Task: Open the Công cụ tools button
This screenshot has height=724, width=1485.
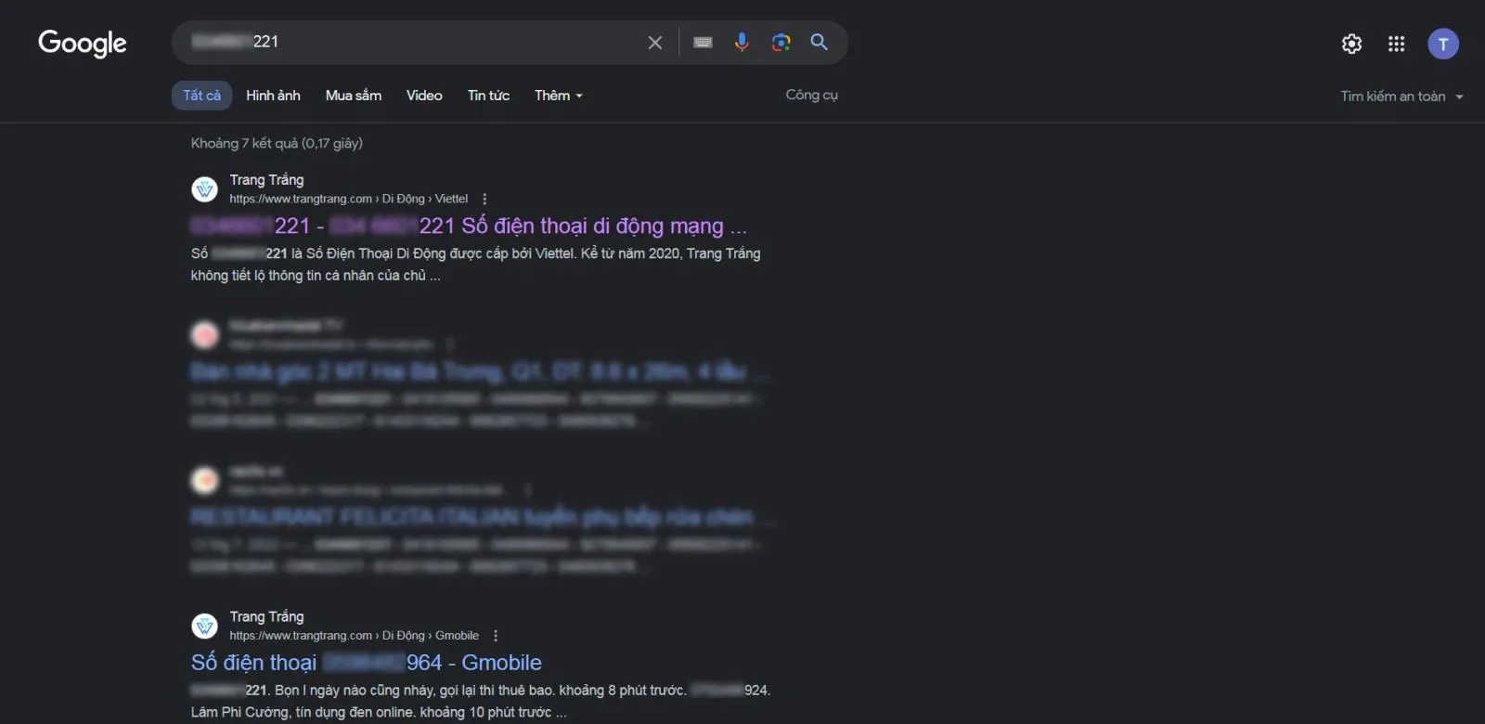Action: tap(812, 95)
